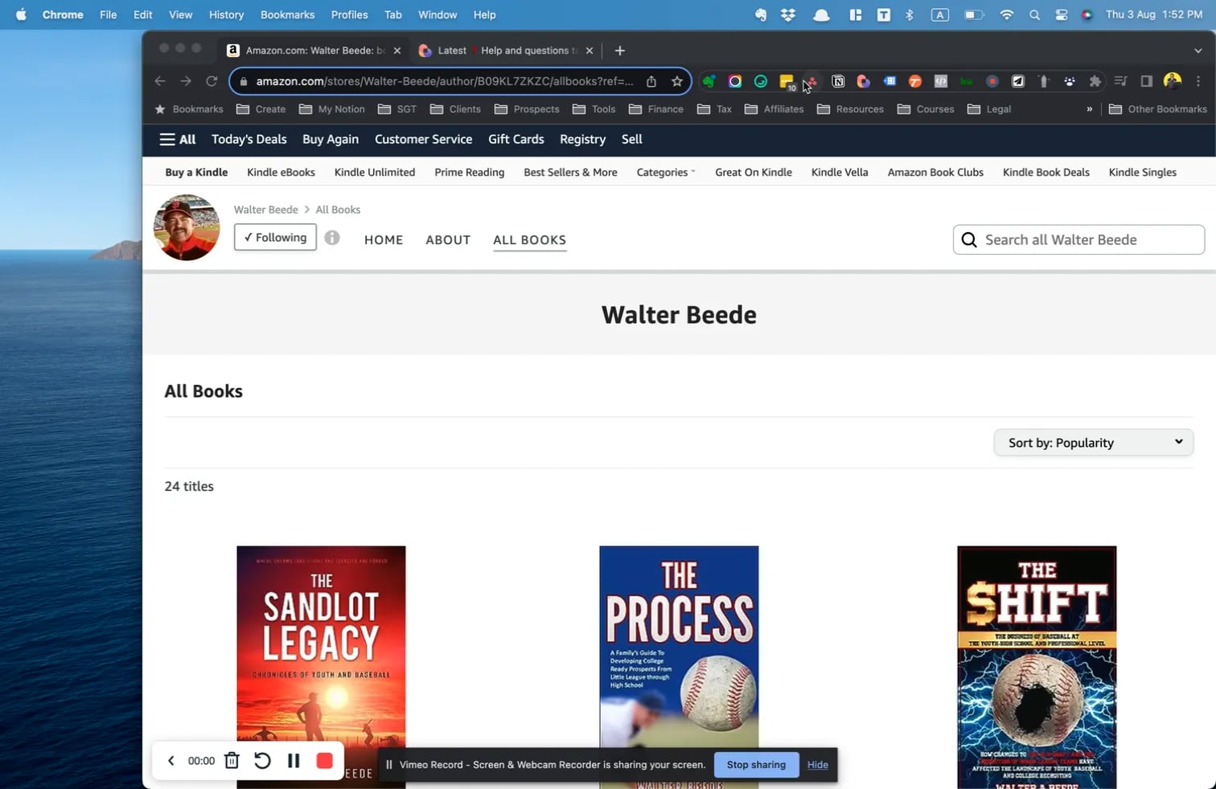Viewport: 1216px width, 789px height.
Task: Open The Shift book cover
Action: tap(1037, 667)
